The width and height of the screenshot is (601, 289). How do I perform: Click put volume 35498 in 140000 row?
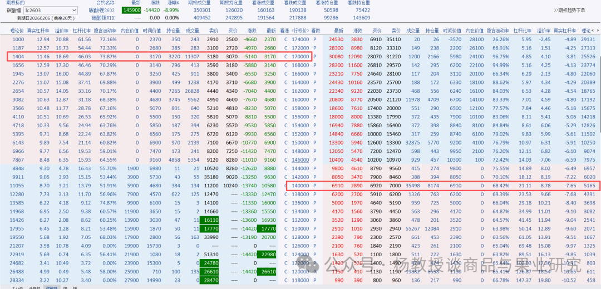pyautogui.click(x=413, y=186)
